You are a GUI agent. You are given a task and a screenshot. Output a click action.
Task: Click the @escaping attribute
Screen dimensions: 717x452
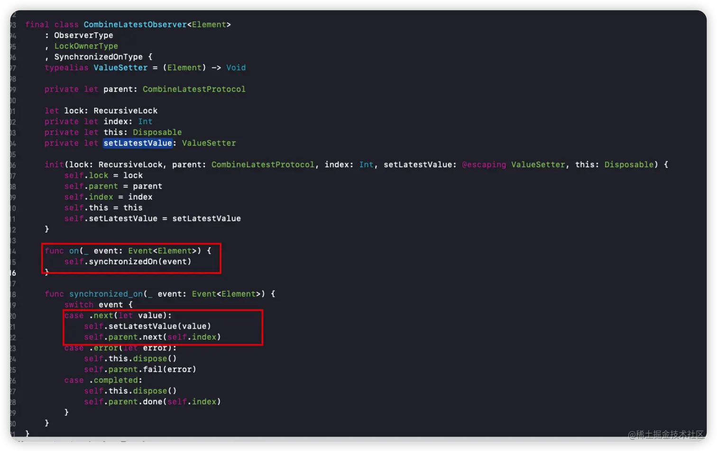pos(484,165)
